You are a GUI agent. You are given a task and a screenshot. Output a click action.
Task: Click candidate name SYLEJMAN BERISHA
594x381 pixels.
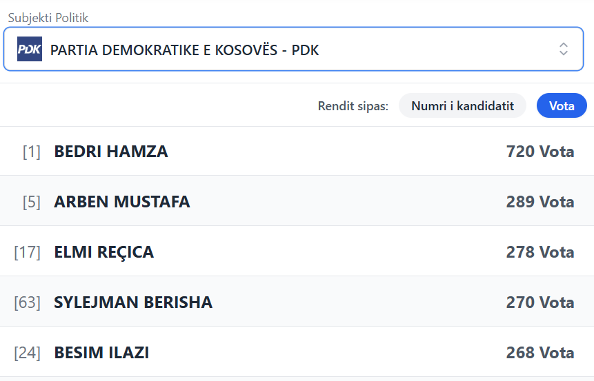coord(133,302)
